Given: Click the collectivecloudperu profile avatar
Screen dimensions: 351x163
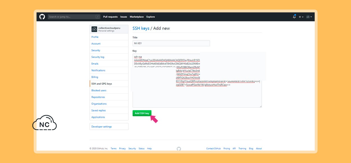Looking at the screenshot, I should [94, 29].
